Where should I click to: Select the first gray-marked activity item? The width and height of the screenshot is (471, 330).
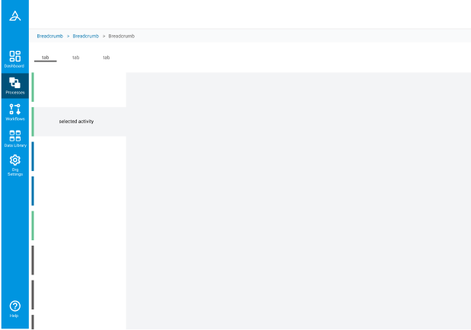click(x=79, y=260)
